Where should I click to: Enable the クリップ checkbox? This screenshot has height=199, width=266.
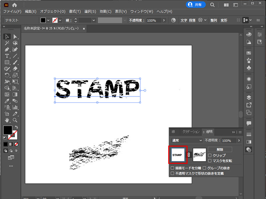209,155
